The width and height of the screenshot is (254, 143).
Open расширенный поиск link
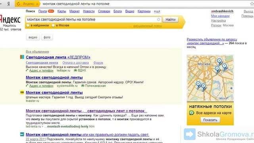tap(147, 26)
